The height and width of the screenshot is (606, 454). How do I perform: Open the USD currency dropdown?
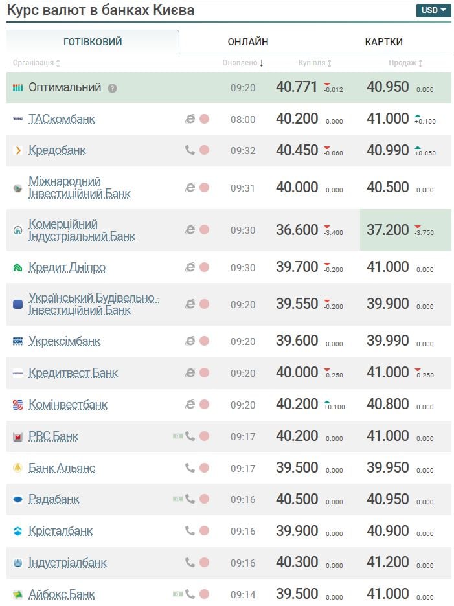433,10
